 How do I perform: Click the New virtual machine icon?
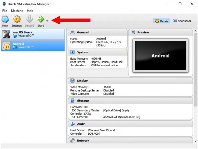[5, 20]
